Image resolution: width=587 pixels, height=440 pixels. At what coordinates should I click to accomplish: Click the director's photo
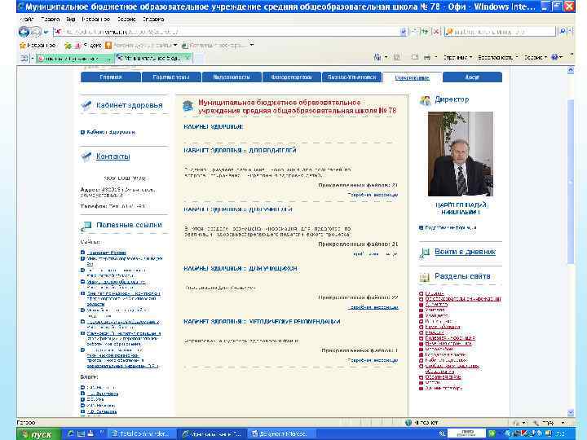click(461, 154)
